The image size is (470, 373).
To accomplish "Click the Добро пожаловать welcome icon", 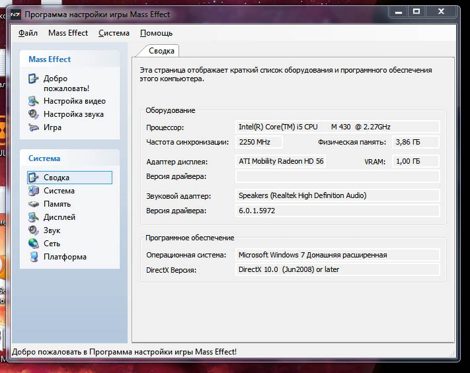I will (x=33, y=79).
